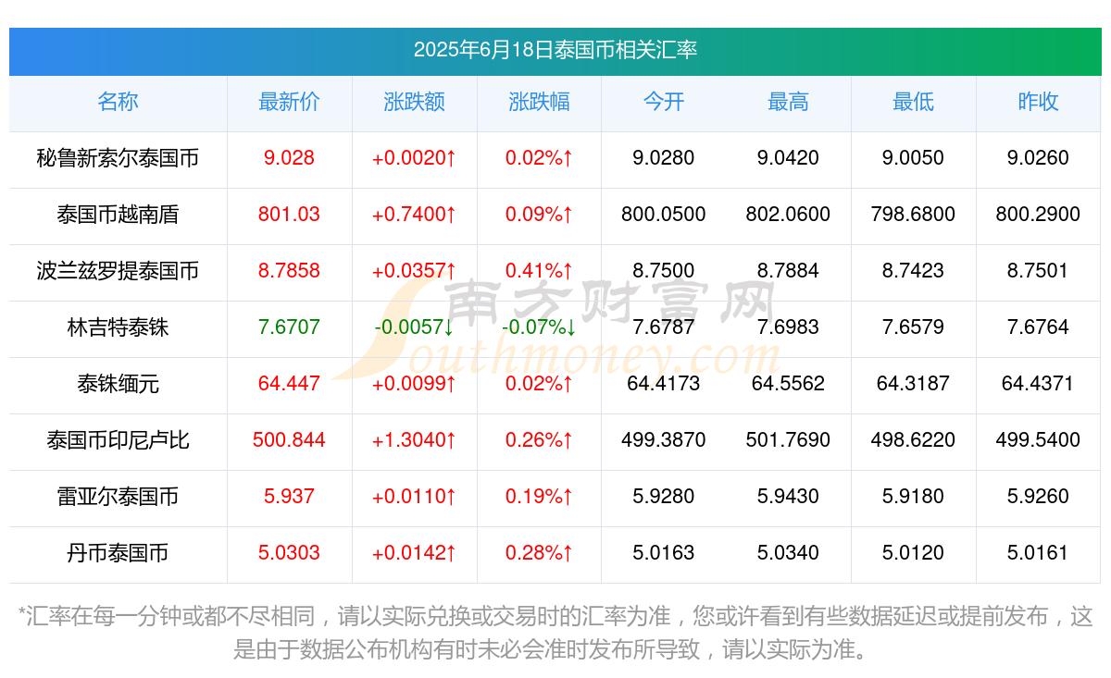Image resolution: width=1111 pixels, height=678 pixels.
Task: Click highest value 5.9430
Action: [x=788, y=497]
